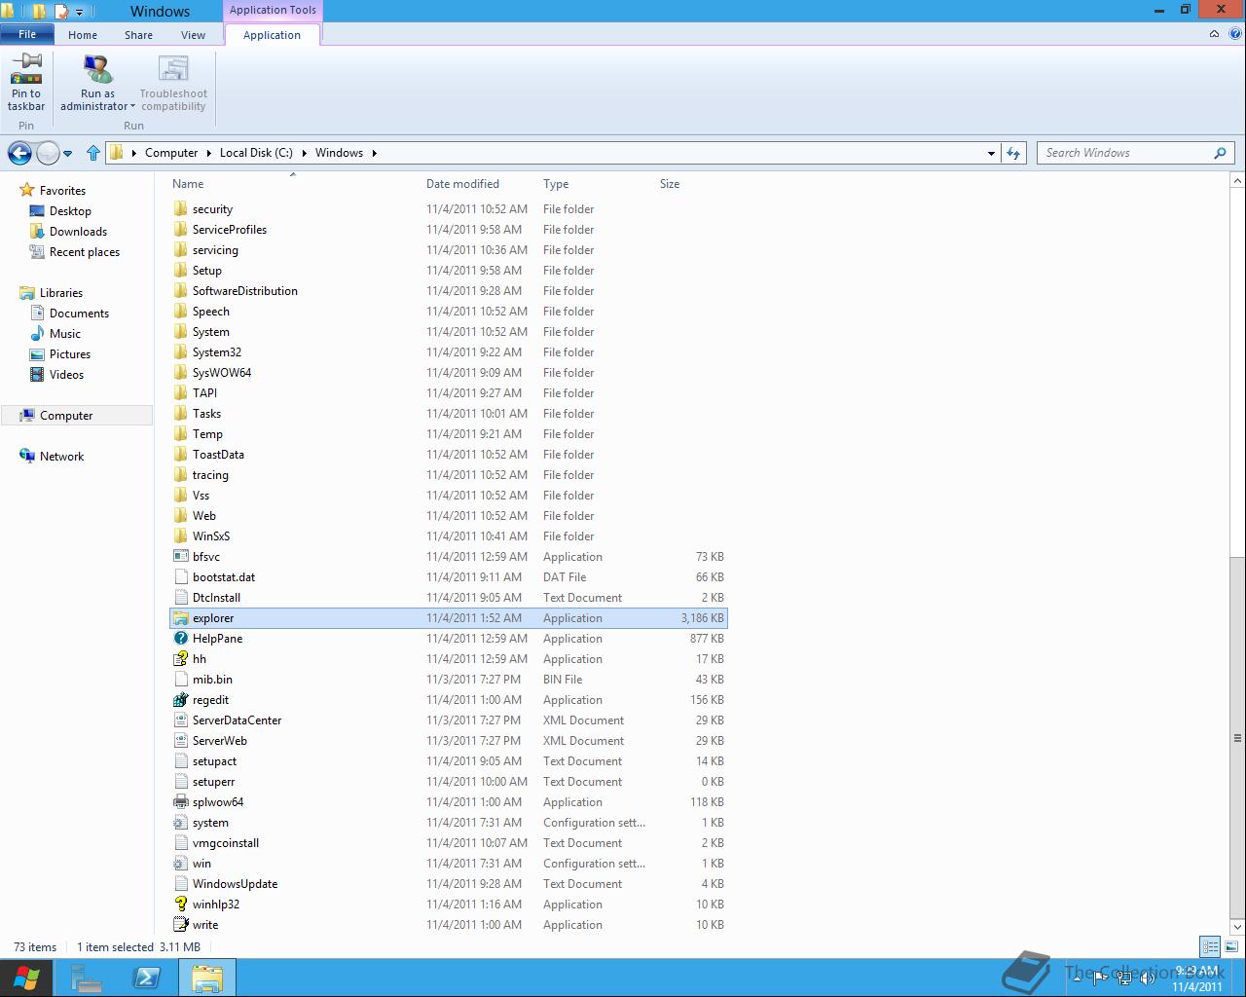1246x997 pixels.
Task: Click Computer breadcrumb in address bar
Action: coord(171,153)
